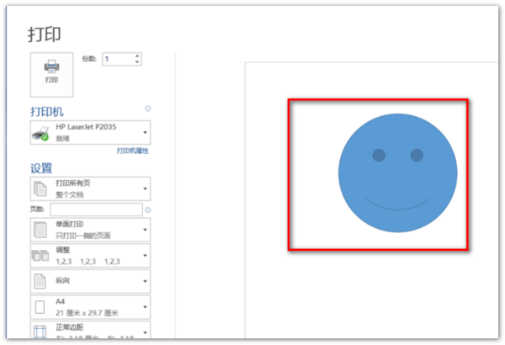The image size is (505, 345).
Task: Click the HP LaserJet printer status icon
Action: pos(40,133)
